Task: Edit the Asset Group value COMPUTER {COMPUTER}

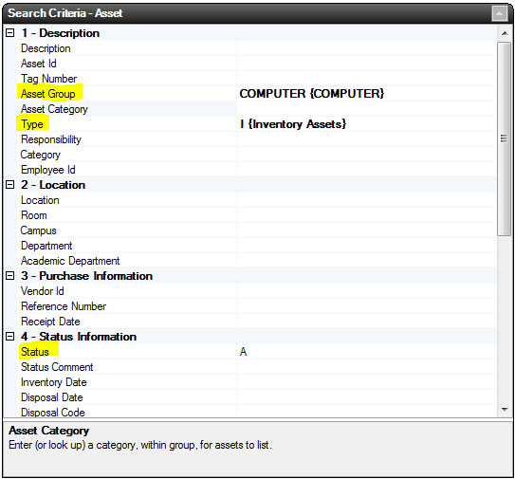Action: click(366, 94)
